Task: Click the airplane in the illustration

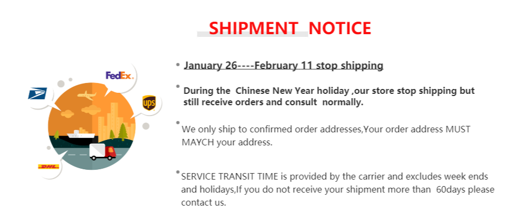Action: (86, 95)
